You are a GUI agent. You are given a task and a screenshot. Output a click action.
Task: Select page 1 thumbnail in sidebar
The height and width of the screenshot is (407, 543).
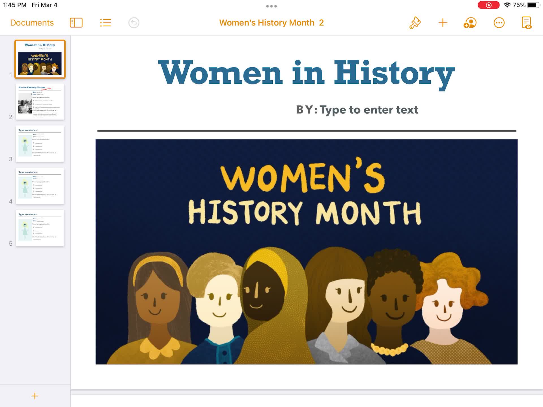40,59
